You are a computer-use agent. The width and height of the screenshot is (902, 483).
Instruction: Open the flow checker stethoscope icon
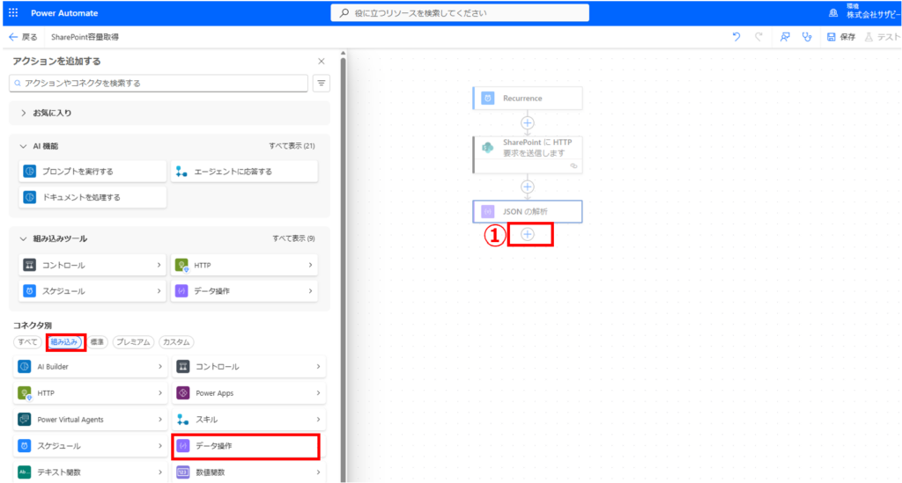click(x=806, y=37)
